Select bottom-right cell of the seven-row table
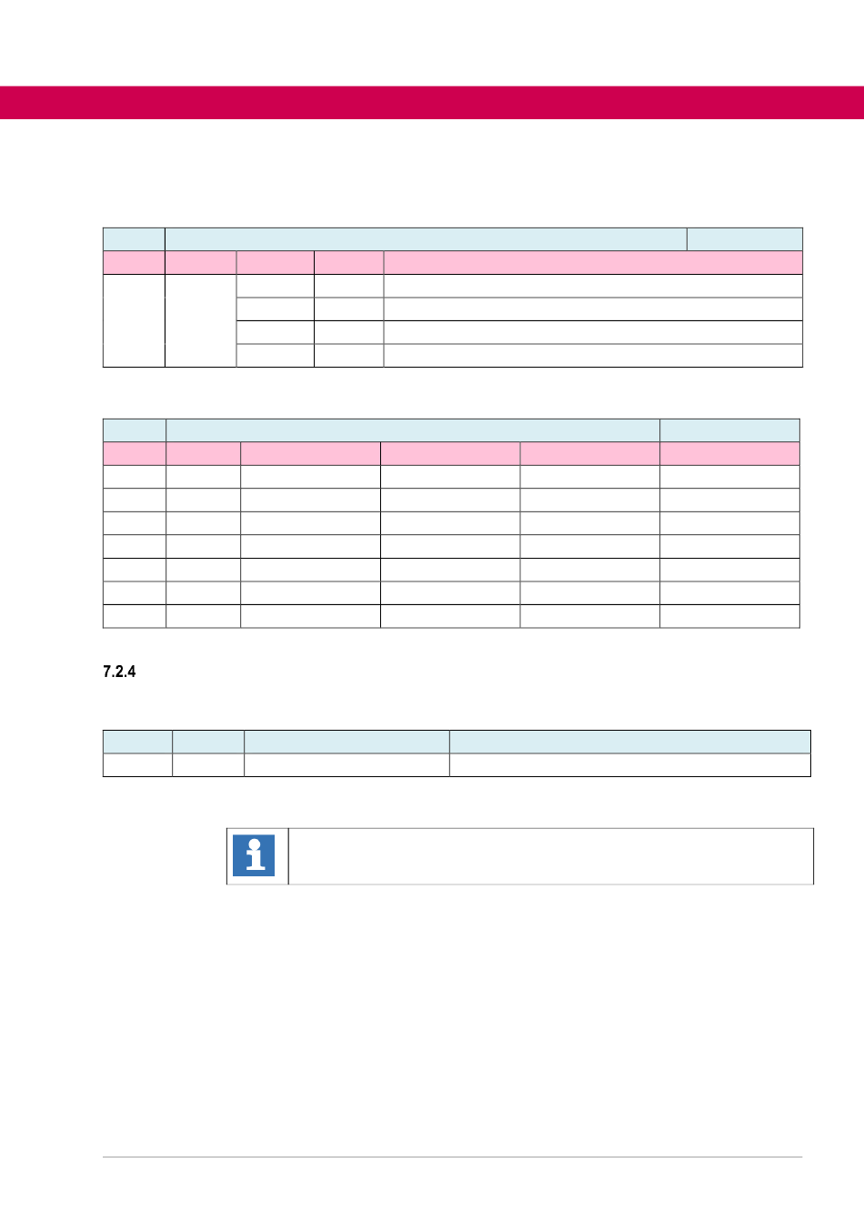The width and height of the screenshot is (864, 1223). click(729, 616)
